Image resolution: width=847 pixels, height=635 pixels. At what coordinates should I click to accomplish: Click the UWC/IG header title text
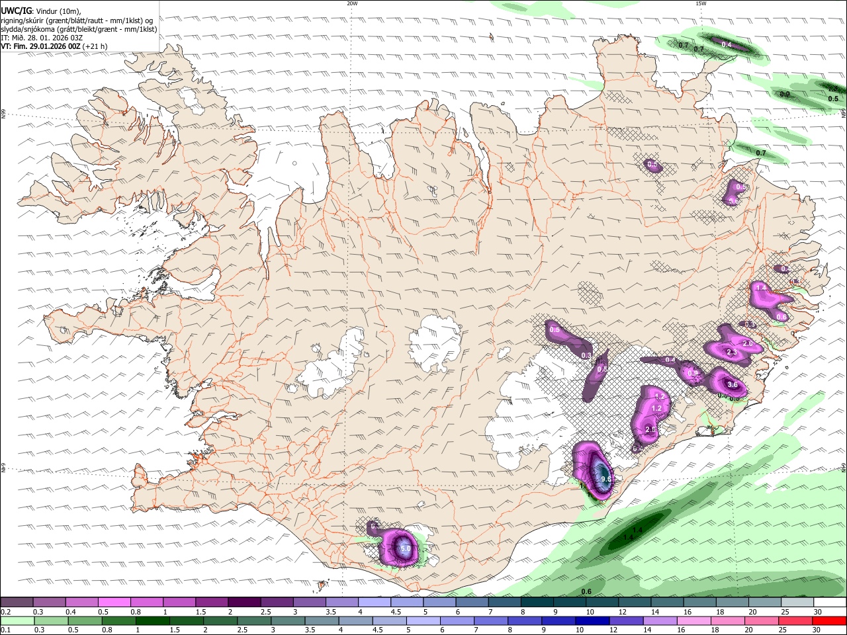click(x=16, y=11)
